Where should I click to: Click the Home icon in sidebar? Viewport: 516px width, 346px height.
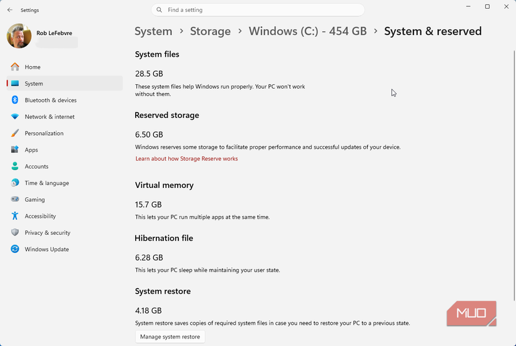click(x=14, y=67)
